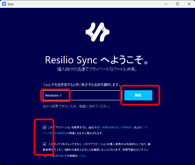
Task: Click the 開始 button
Action: pos(138,95)
